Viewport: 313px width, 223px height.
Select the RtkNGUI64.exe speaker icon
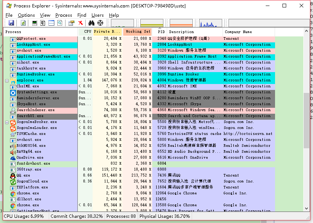[x=13, y=146]
